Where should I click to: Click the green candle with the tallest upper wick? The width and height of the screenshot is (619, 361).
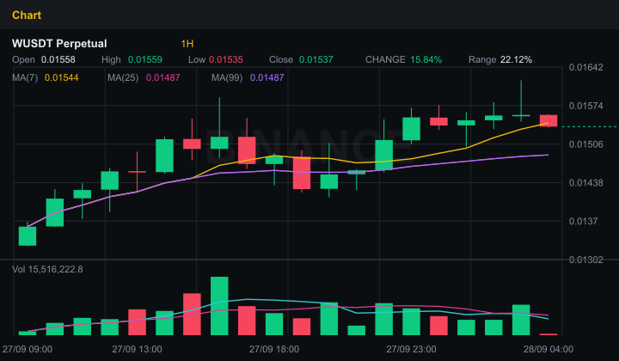(x=219, y=143)
